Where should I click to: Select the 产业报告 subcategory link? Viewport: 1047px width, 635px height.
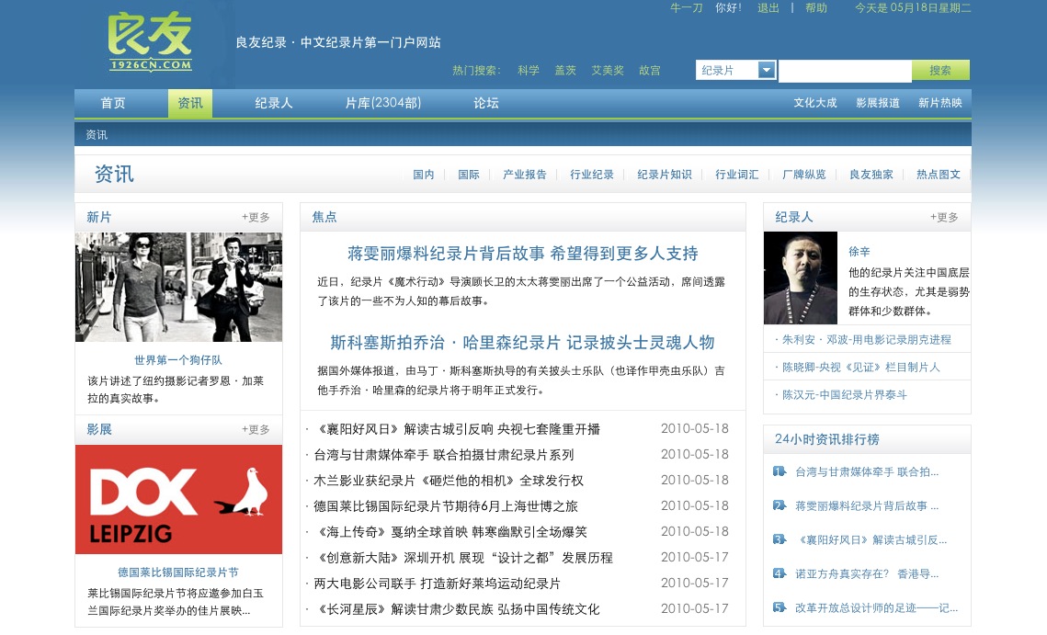point(524,175)
